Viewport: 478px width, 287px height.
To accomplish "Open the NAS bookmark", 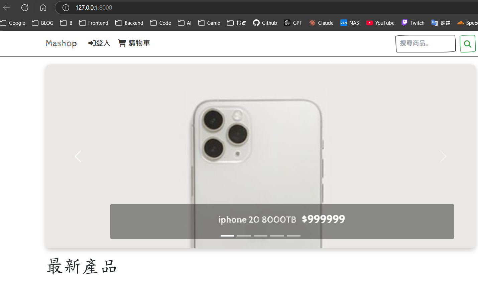I will (349, 23).
